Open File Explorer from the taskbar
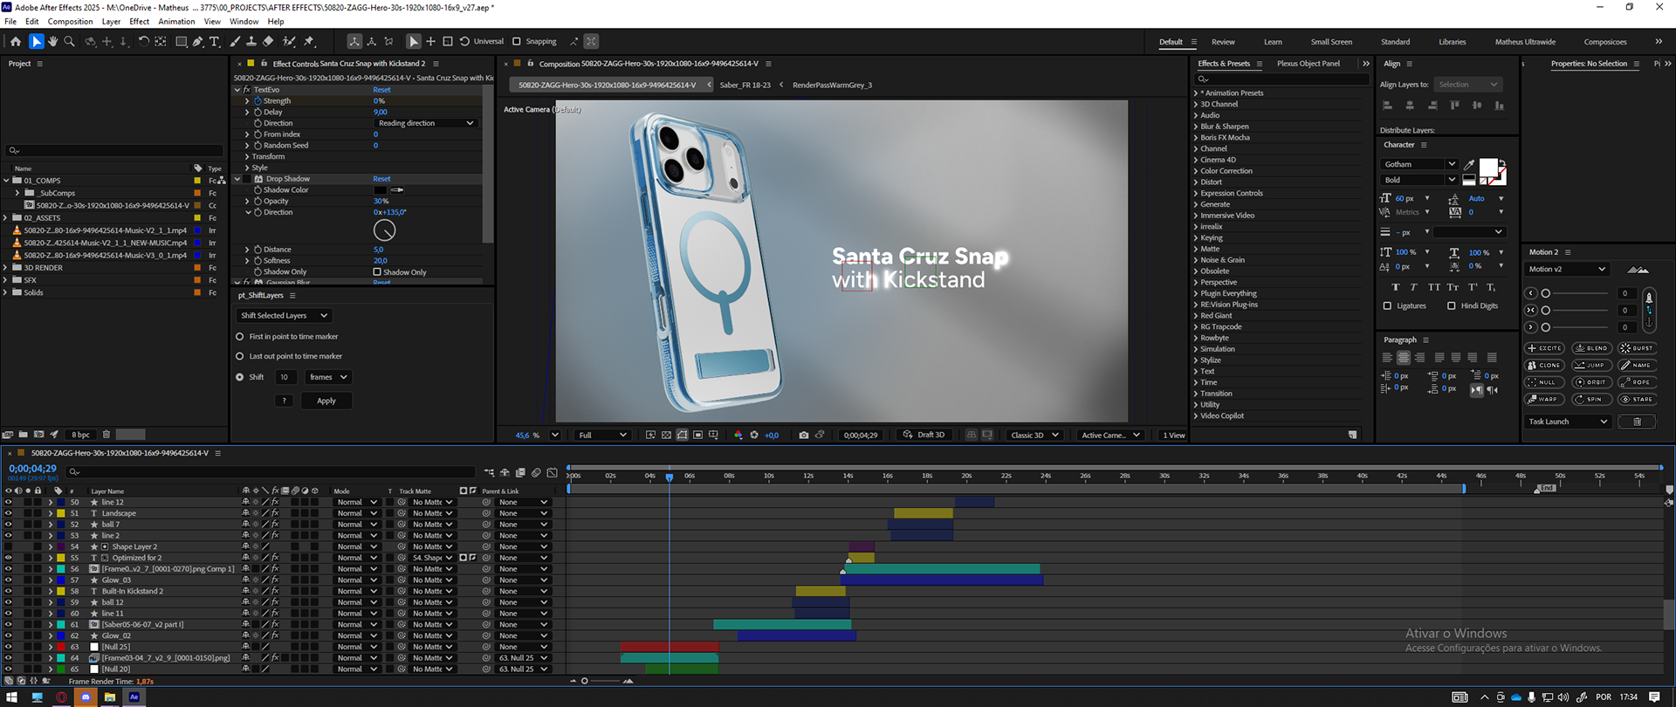Viewport: 1676px width, 707px height. (x=110, y=697)
